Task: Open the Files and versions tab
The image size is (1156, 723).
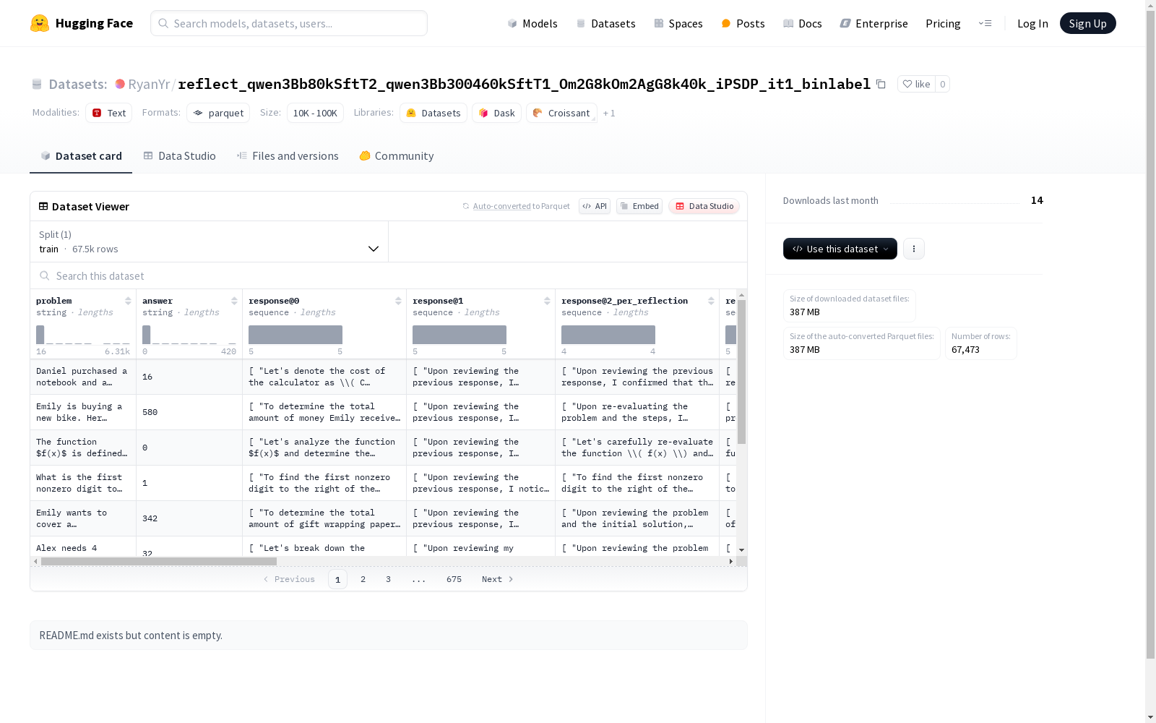Action: (x=288, y=156)
